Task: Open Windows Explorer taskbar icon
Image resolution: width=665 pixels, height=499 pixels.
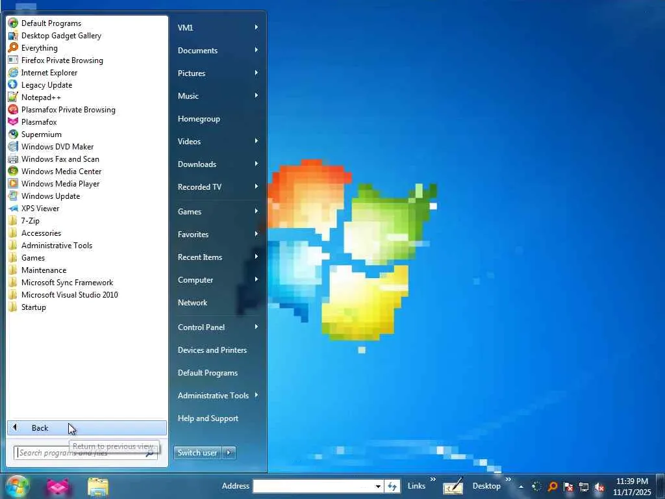Action: tap(98, 487)
